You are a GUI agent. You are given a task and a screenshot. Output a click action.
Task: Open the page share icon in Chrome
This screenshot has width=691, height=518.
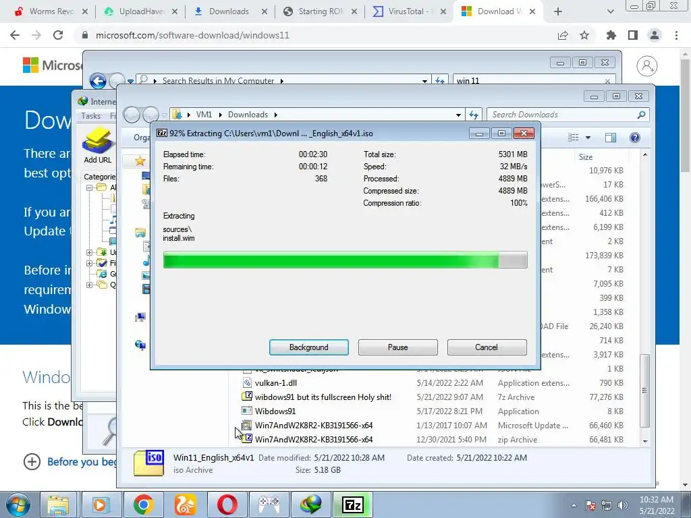pos(563,35)
